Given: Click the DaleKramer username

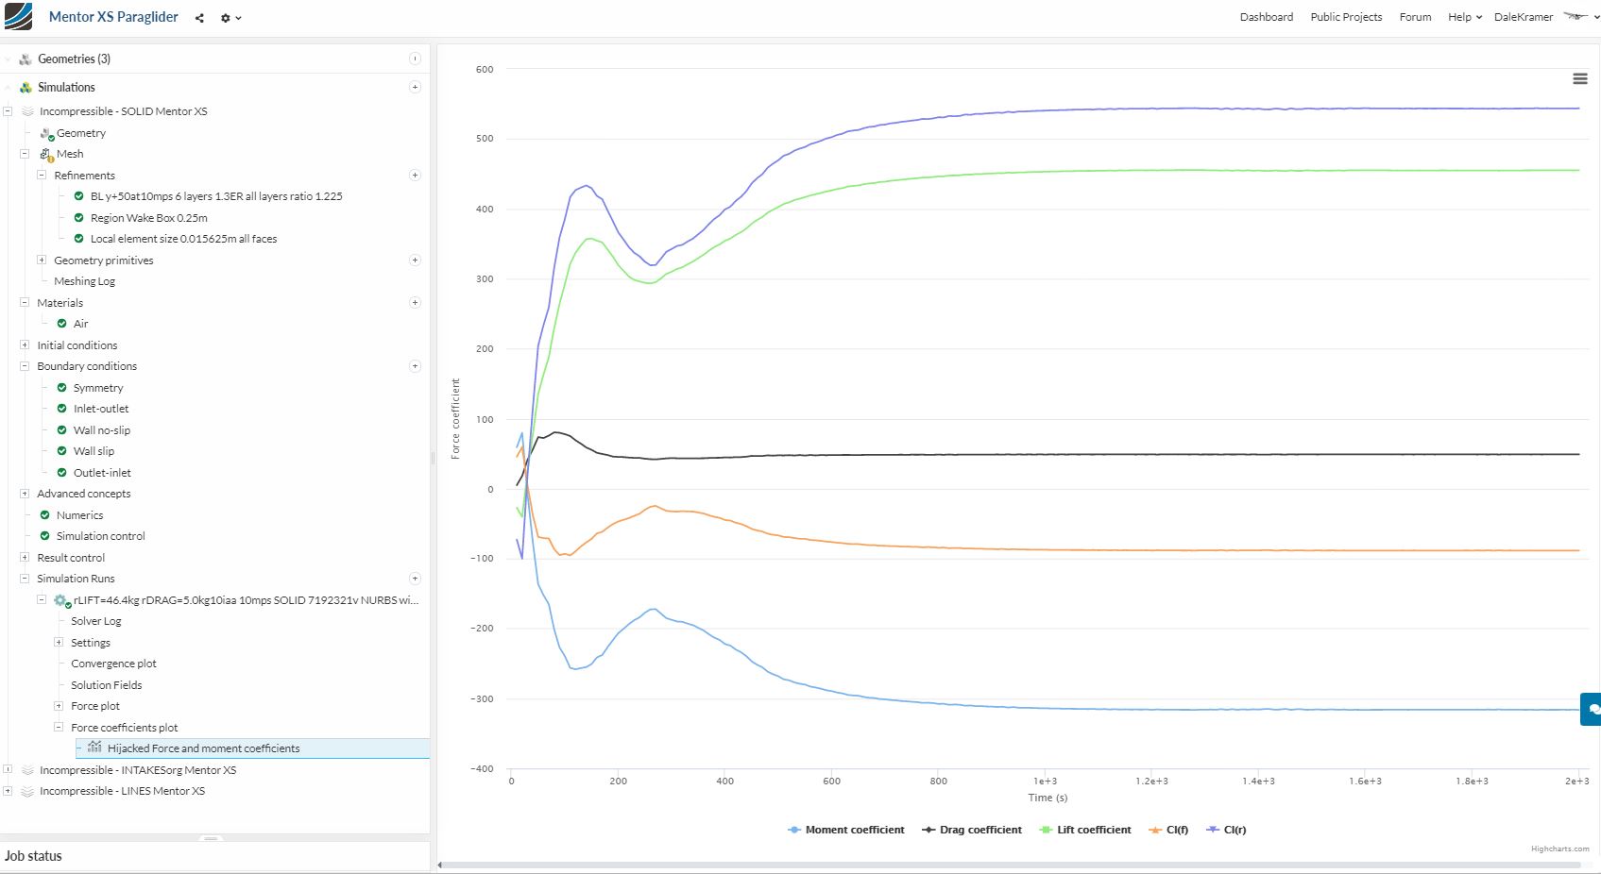Looking at the screenshot, I should (1524, 17).
